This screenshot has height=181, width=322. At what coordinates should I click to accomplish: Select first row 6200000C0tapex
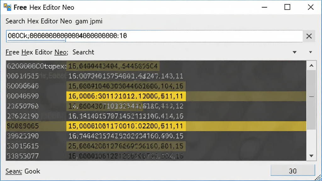coord(156,66)
